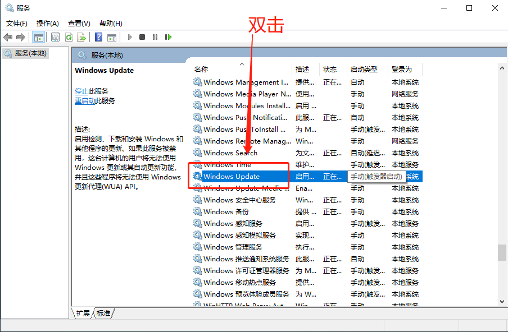Image resolution: width=508 pixels, height=332 pixels.
Task: Open the Properties toolbar icon
Action: click(x=56, y=37)
